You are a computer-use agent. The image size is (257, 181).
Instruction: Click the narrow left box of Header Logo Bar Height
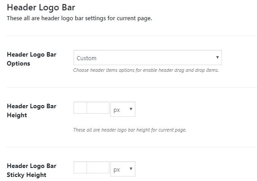tap(80, 107)
